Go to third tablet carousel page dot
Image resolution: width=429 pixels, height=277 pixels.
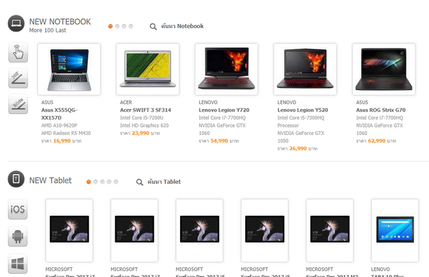click(102, 182)
